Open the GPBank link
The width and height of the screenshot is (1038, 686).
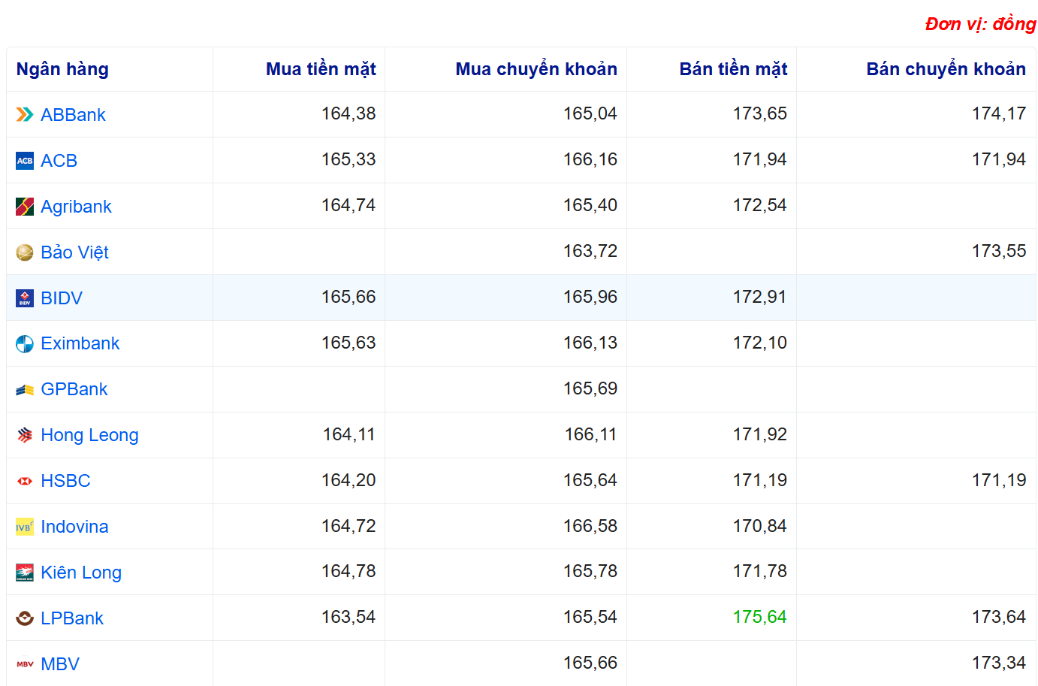point(74,389)
